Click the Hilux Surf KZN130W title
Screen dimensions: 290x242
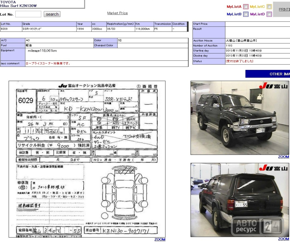click(x=18, y=6)
